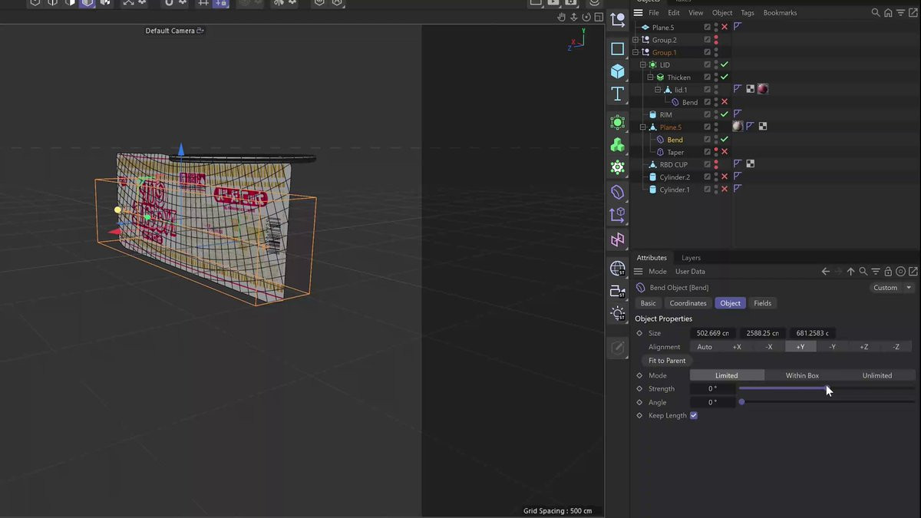Toggle the Keep Length checkbox
The width and height of the screenshot is (921, 518).
click(x=694, y=416)
